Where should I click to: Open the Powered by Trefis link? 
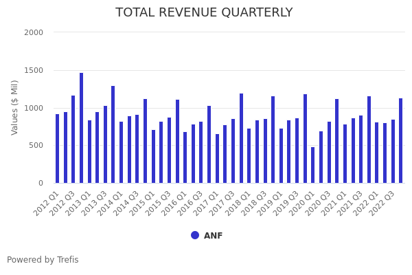click(x=43, y=260)
